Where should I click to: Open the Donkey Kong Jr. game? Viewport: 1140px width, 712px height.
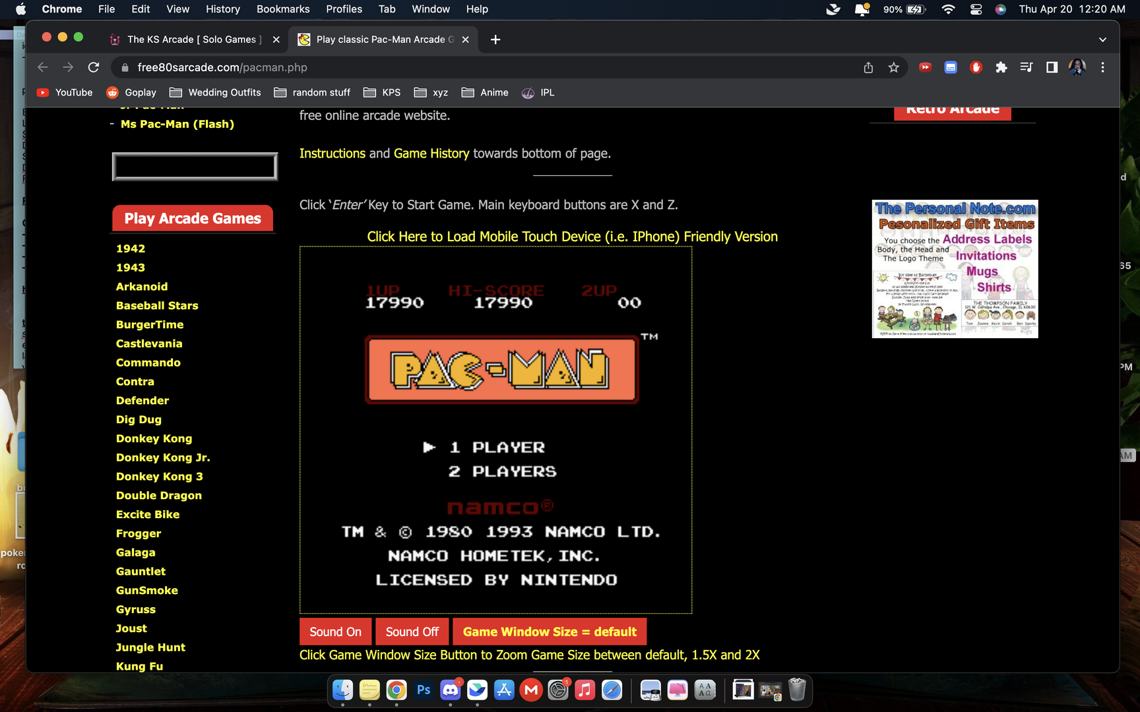click(x=163, y=458)
